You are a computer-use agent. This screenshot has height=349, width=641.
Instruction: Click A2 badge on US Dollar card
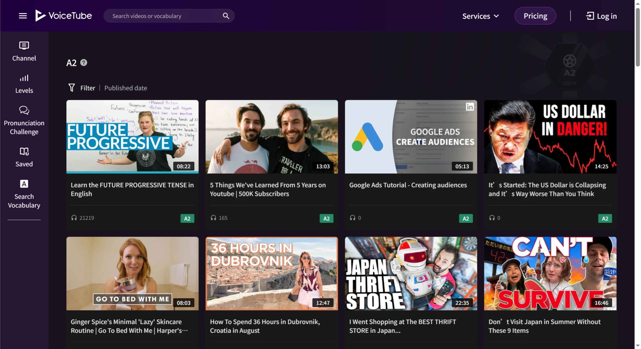pyautogui.click(x=605, y=218)
